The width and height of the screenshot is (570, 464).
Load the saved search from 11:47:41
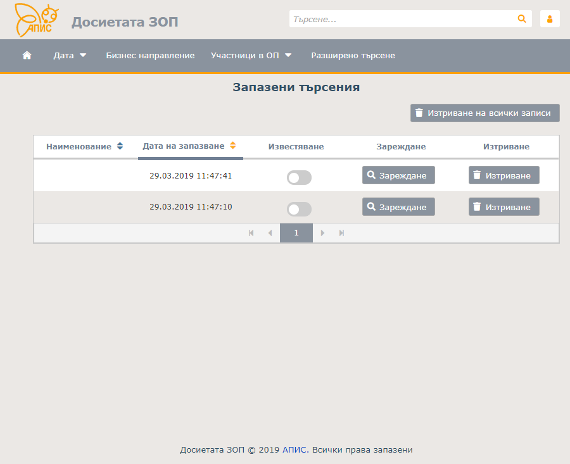pos(398,175)
